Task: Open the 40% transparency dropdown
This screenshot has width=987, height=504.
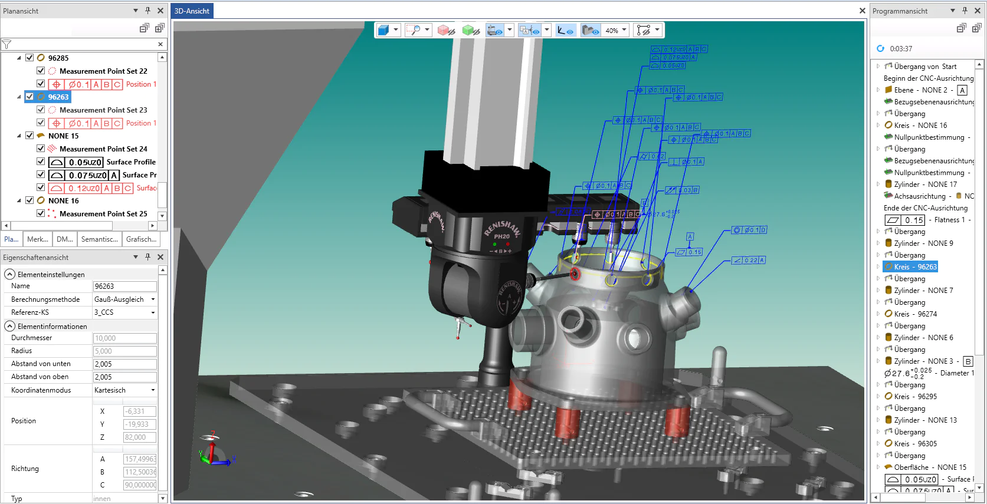Action: coord(624,30)
